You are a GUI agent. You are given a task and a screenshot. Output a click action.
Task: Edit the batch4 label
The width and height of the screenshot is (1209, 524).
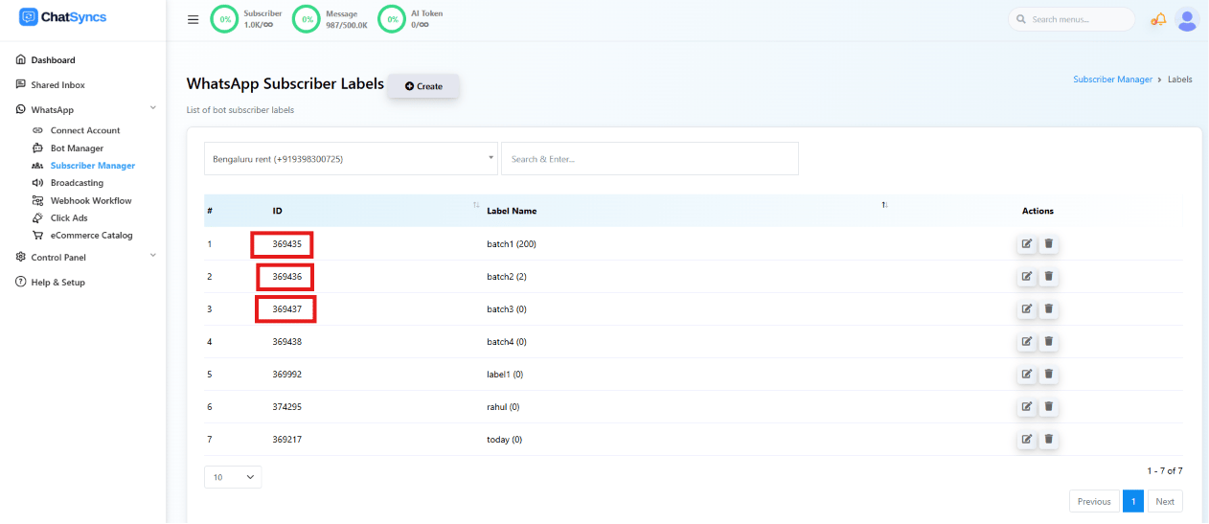[x=1027, y=342]
